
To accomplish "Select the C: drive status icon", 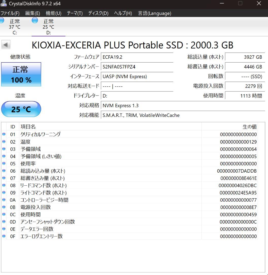I will pos(2,21).
